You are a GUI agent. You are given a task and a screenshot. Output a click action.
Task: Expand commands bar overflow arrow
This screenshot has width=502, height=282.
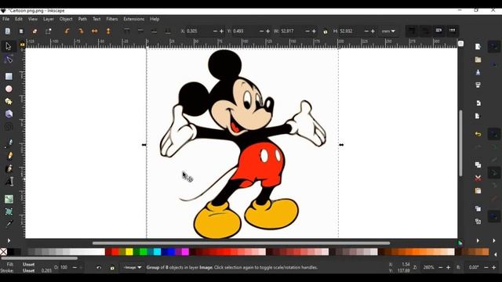[478, 240]
